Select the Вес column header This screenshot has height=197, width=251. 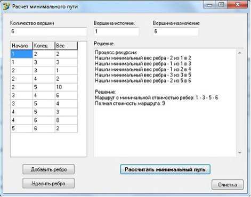click(x=66, y=46)
